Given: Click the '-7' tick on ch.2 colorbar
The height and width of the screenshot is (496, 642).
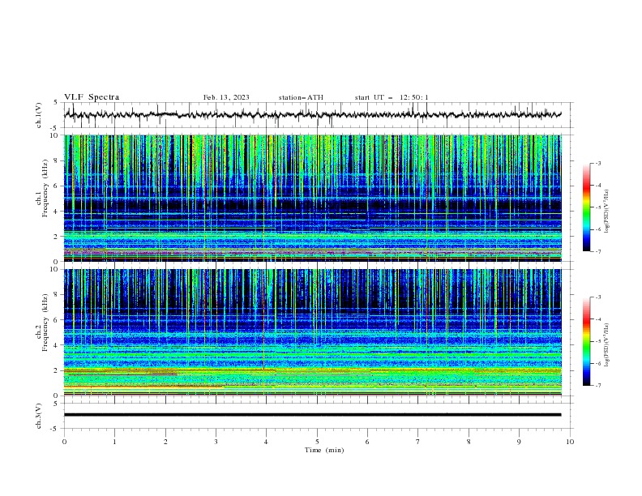Looking at the screenshot, I should (x=597, y=386).
